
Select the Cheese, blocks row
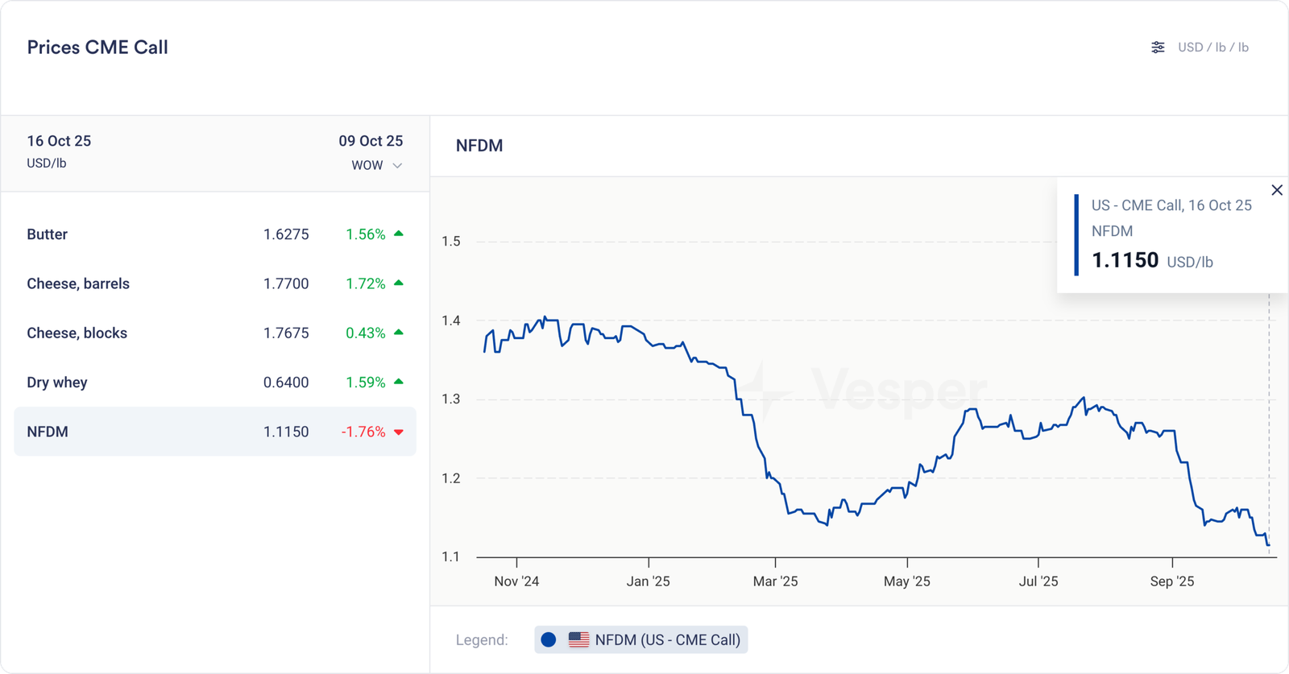(214, 333)
